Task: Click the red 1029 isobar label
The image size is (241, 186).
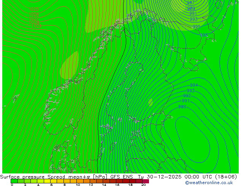Action: tap(36, 26)
